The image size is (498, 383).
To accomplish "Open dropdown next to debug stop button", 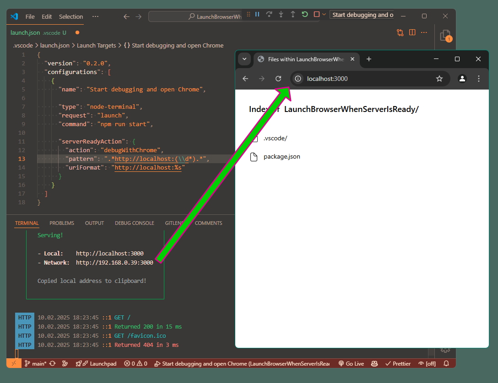I will 324,14.
